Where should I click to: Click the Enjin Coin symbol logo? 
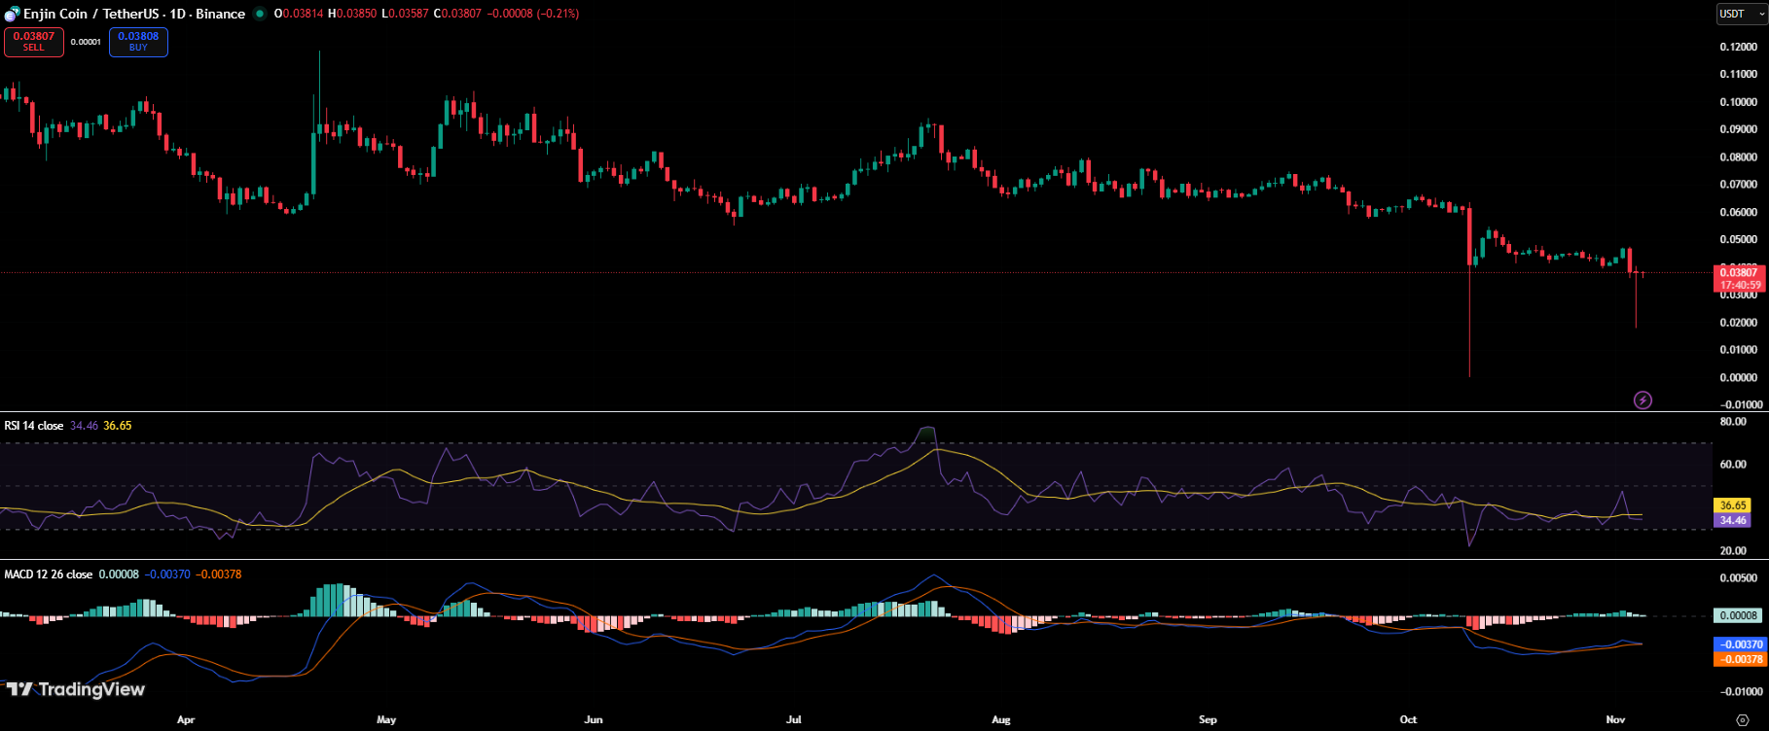tap(12, 15)
